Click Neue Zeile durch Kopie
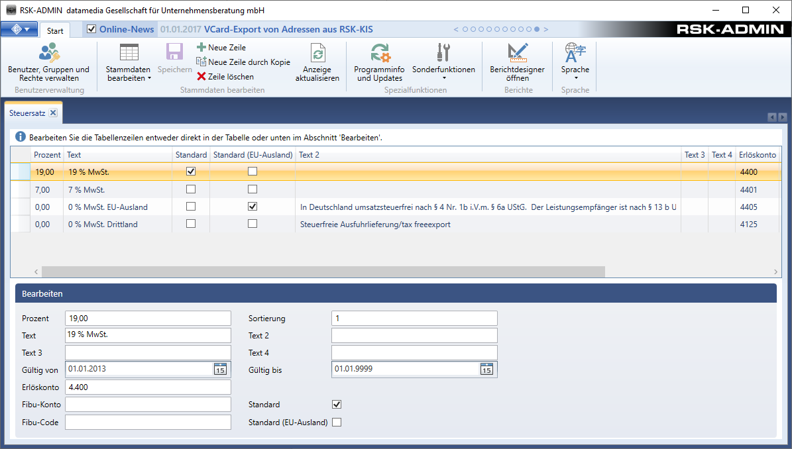 click(243, 62)
